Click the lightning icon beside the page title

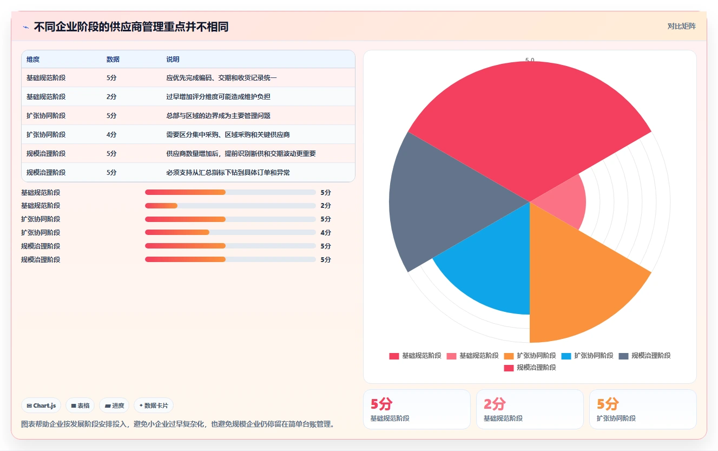26,27
